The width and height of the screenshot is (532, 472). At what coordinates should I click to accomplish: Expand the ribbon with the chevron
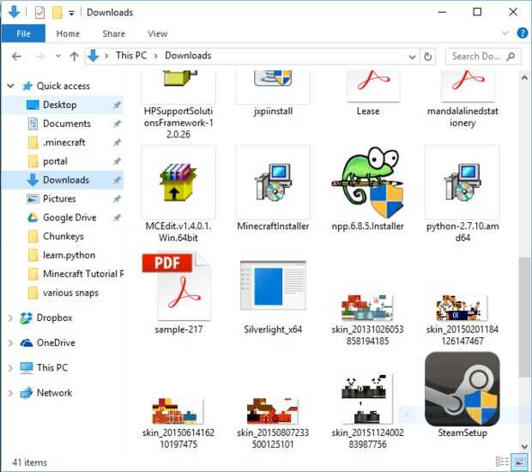[505, 33]
